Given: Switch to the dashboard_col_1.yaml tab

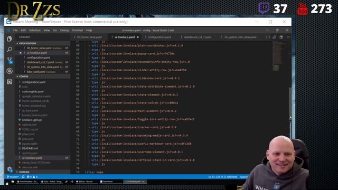Looking at the screenshot, I should pyautogui.click(x=197, y=37).
